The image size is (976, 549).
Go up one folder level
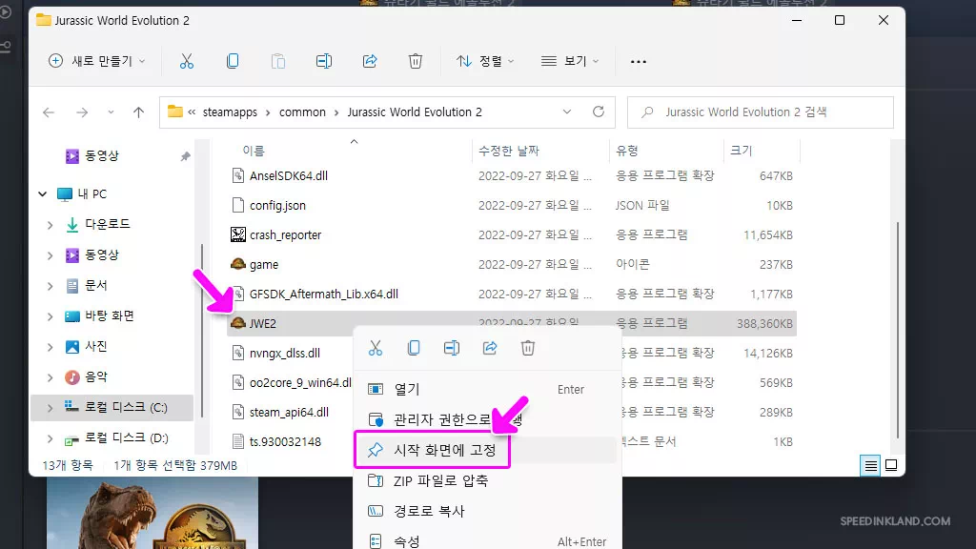[x=138, y=112]
